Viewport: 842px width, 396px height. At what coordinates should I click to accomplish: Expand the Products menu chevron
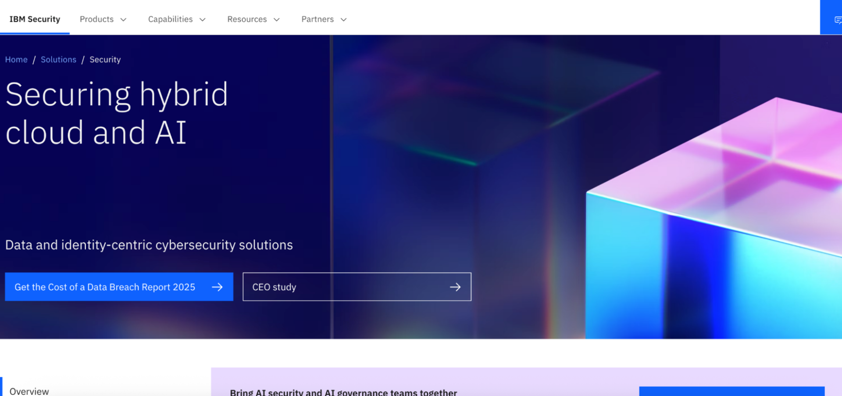point(123,20)
